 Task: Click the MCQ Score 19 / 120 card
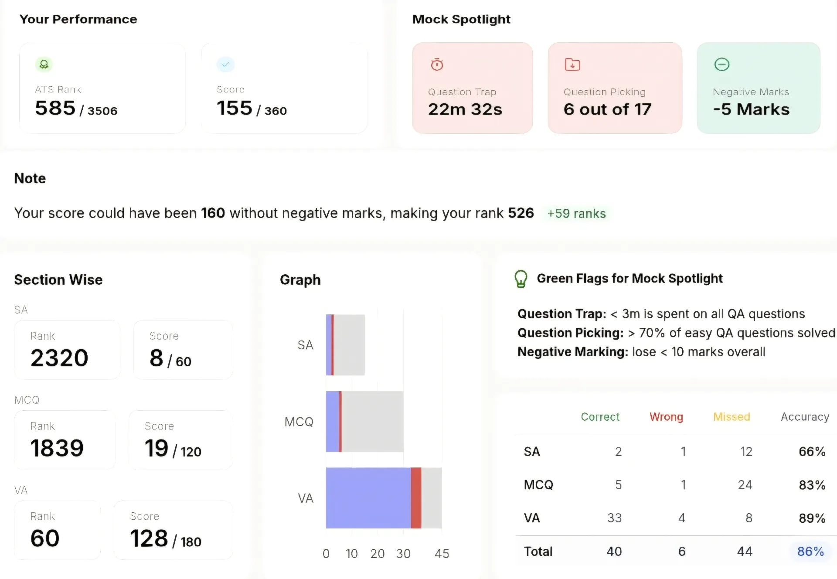click(x=181, y=440)
